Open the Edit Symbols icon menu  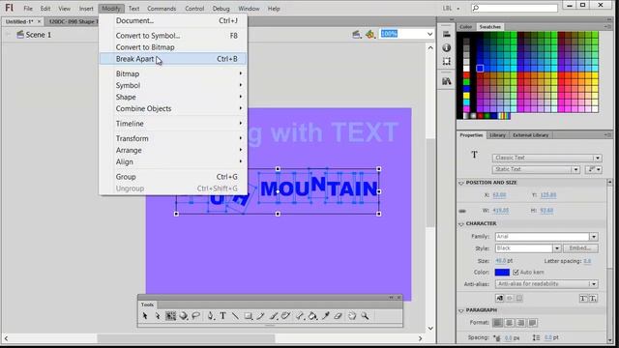369,35
